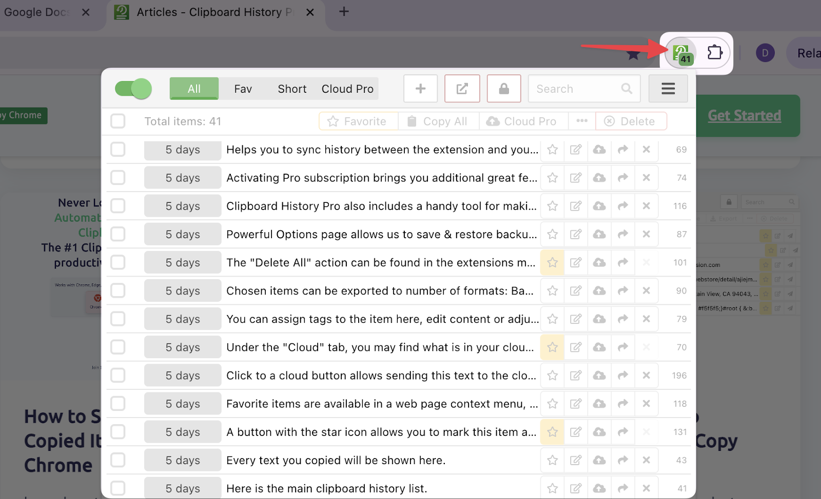Expand more actions with the three-dots button
This screenshot has width=821, height=499.
(x=582, y=121)
